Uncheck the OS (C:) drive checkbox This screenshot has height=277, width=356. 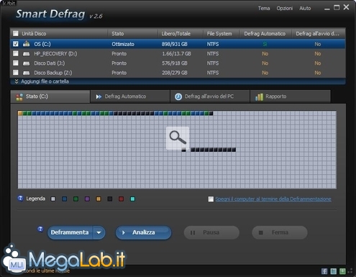pos(16,44)
